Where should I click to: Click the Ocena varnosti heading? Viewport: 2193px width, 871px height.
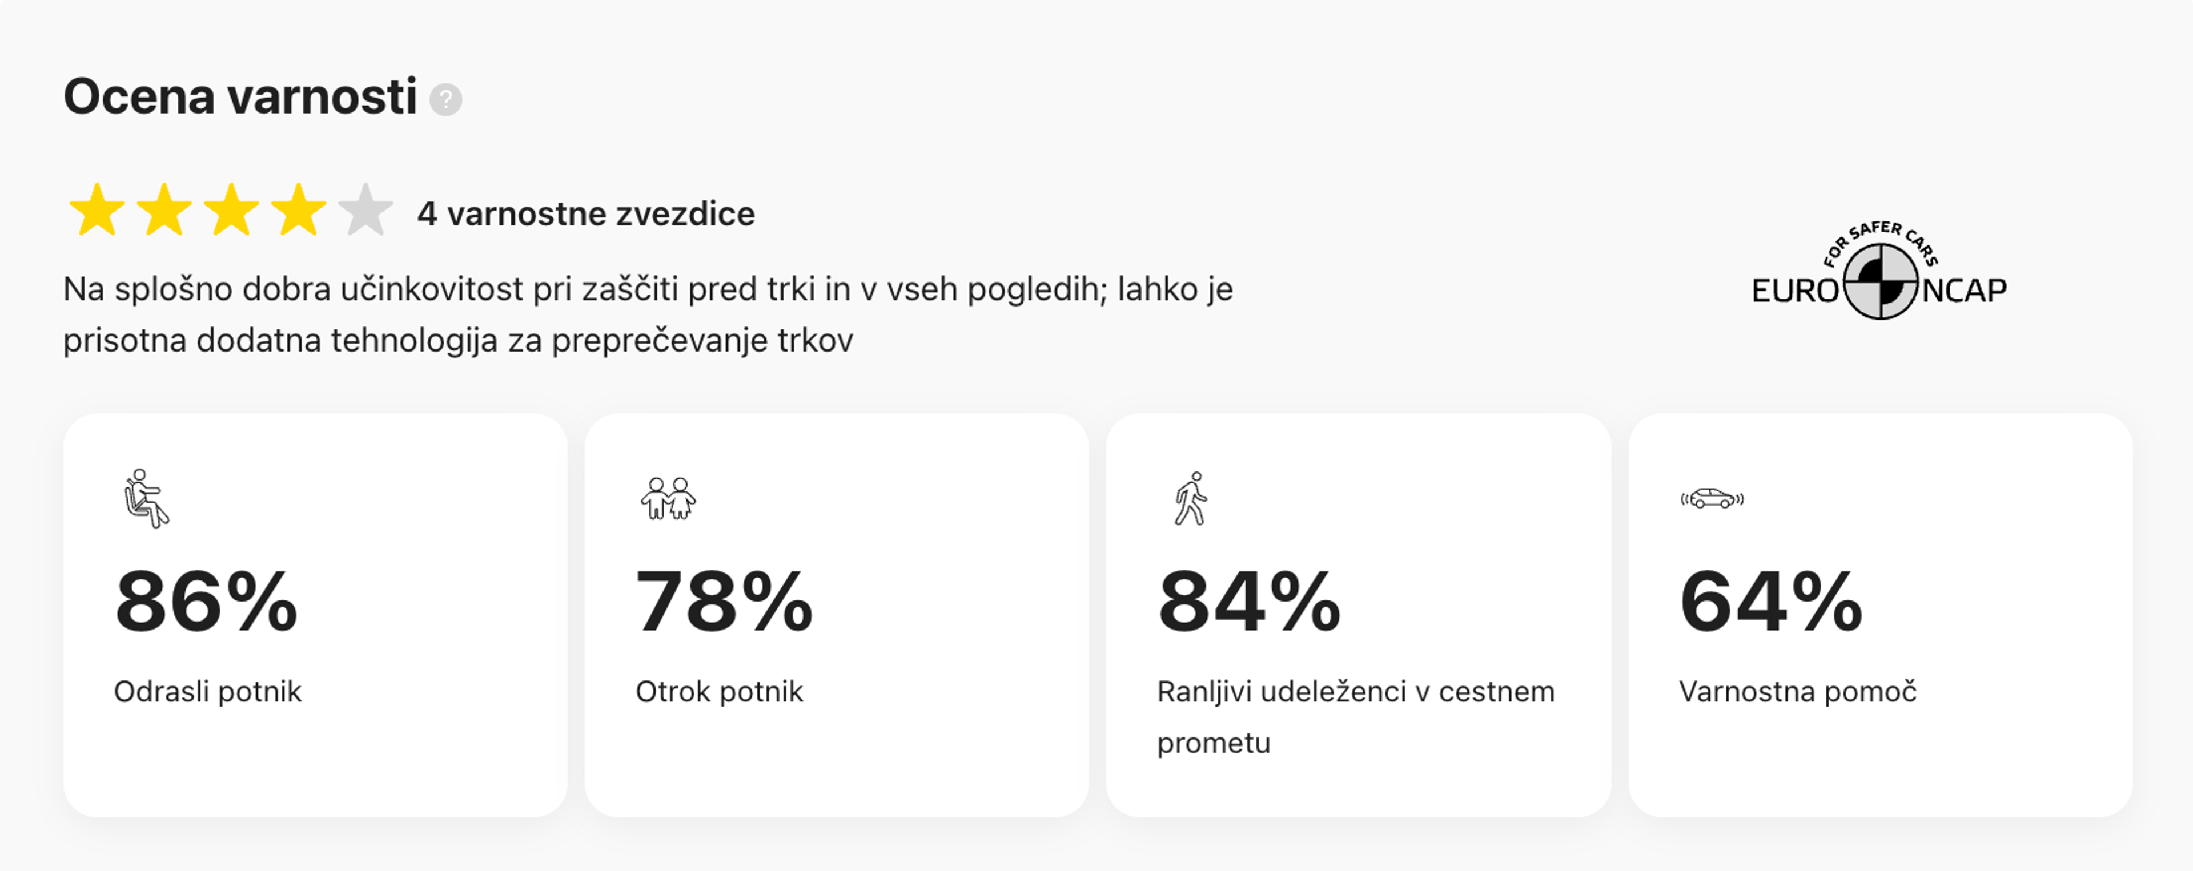(x=240, y=96)
